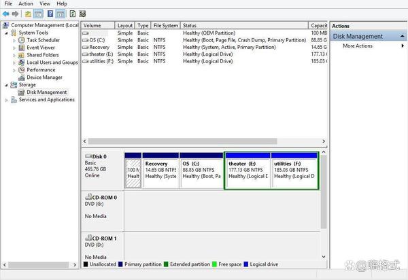
Task: Click volume list scrollbar left arrow
Action: pyautogui.click(x=84, y=141)
